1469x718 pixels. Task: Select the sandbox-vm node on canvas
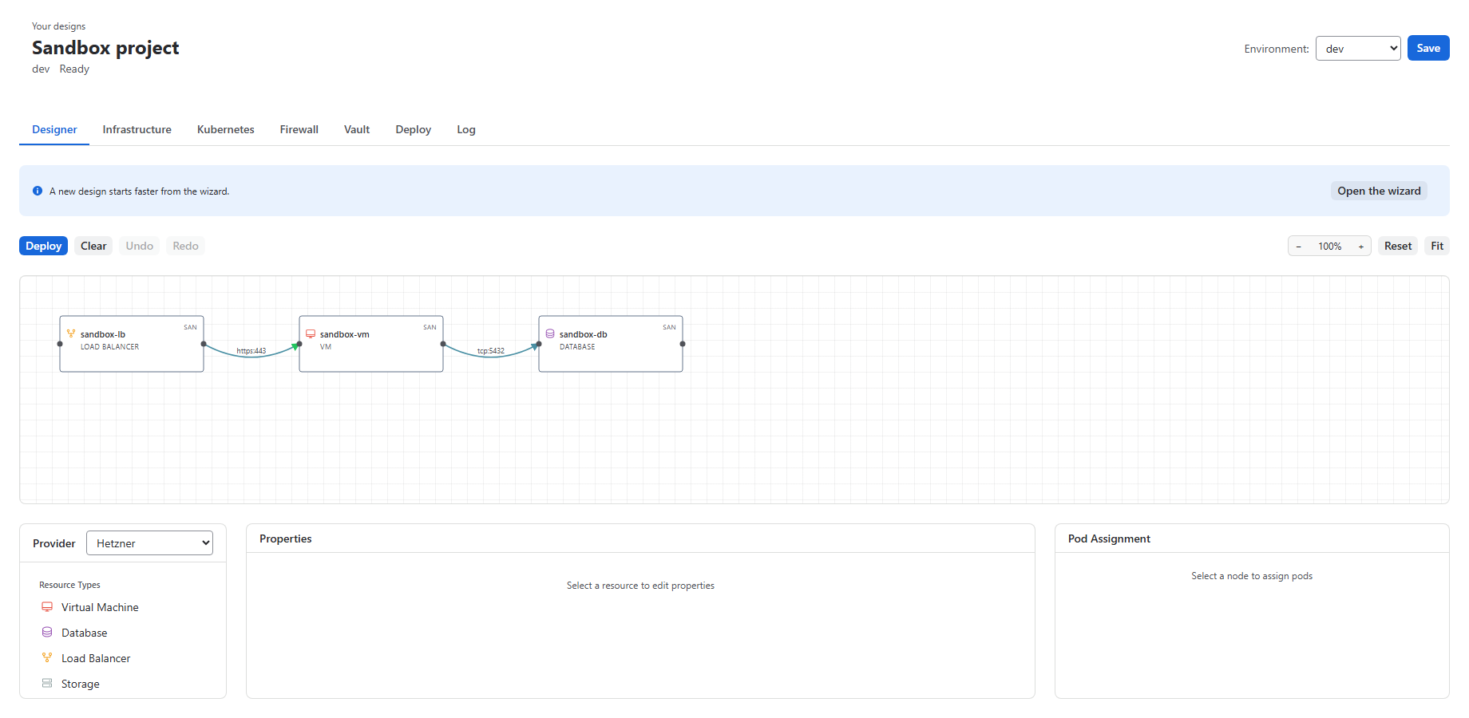[x=371, y=344]
